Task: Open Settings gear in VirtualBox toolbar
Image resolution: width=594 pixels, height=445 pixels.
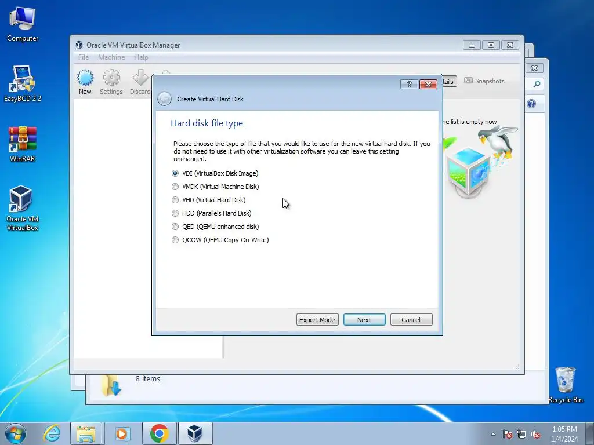Action: (x=111, y=82)
